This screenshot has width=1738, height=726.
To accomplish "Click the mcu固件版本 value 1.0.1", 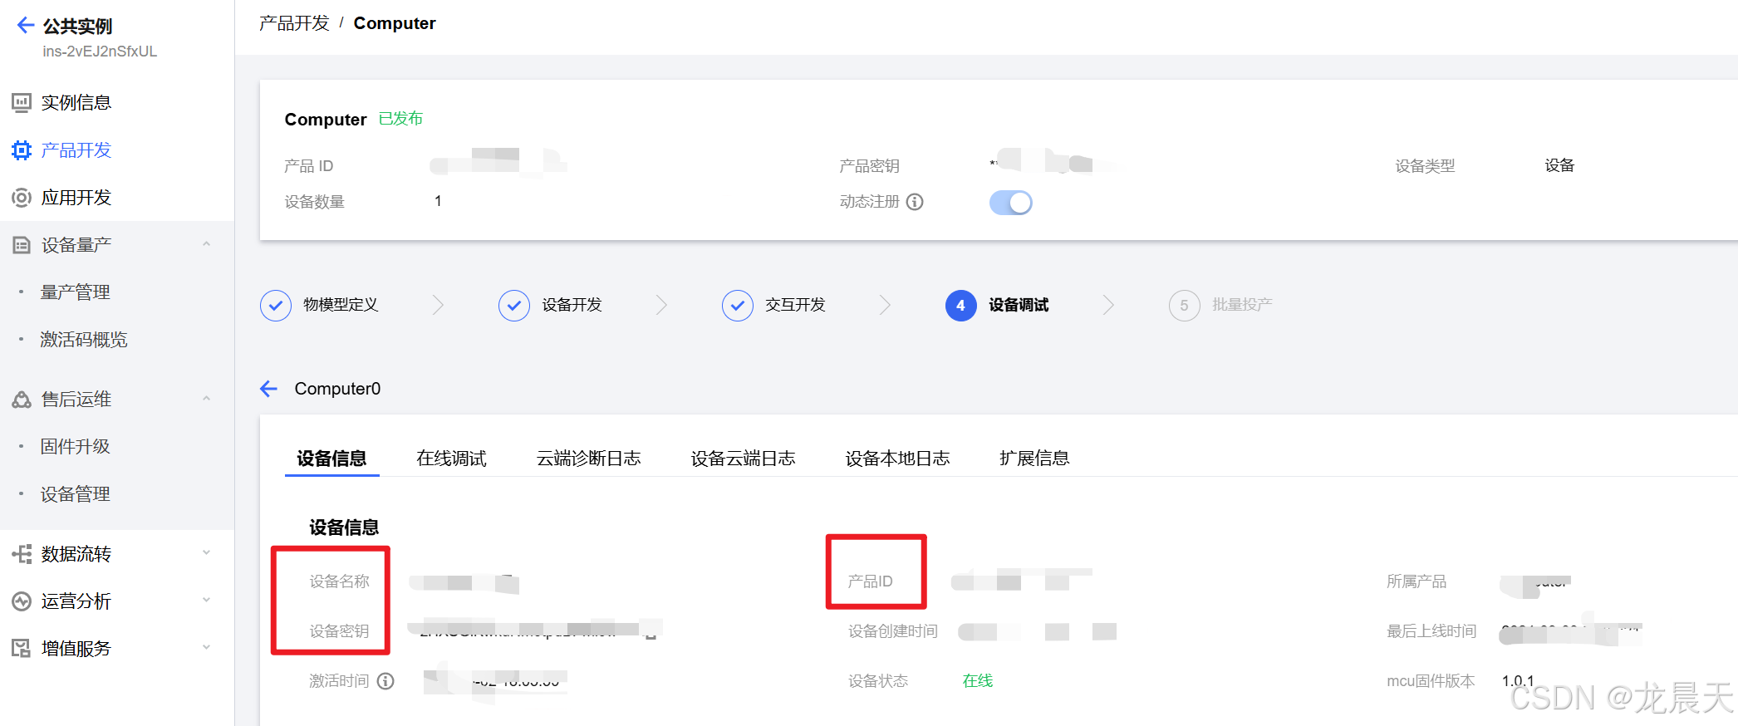I will (1518, 681).
